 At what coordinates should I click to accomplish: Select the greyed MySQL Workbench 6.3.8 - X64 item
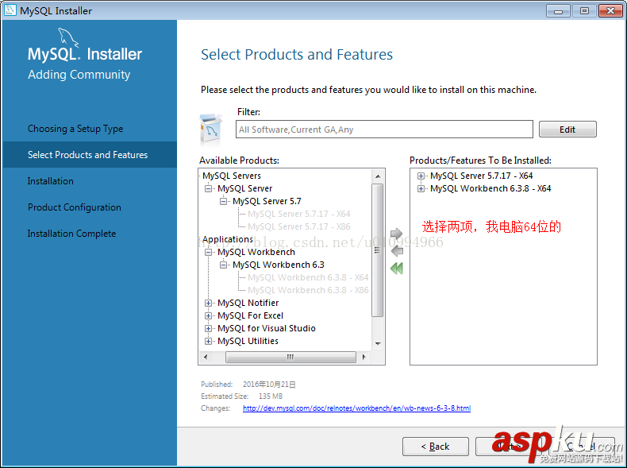308,277
